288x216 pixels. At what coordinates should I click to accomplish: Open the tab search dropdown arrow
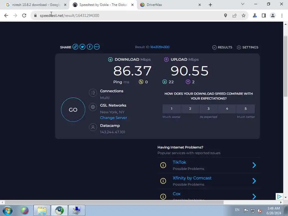(x=243, y=4)
